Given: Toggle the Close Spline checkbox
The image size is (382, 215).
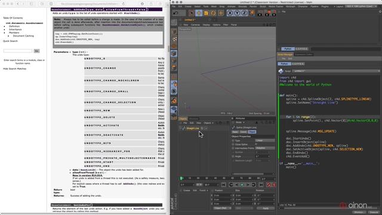Looking at the screenshot, I should [x=256, y=145].
